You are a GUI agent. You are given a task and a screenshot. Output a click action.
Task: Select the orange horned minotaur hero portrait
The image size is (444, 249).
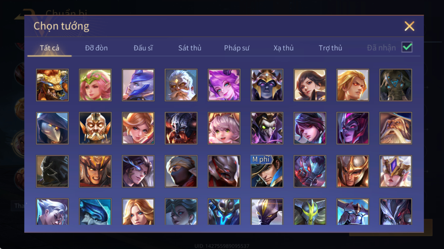coord(52,85)
